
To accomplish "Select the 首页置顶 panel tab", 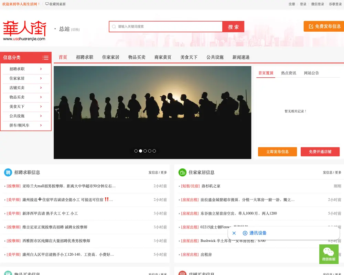I will click(x=266, y=73).
